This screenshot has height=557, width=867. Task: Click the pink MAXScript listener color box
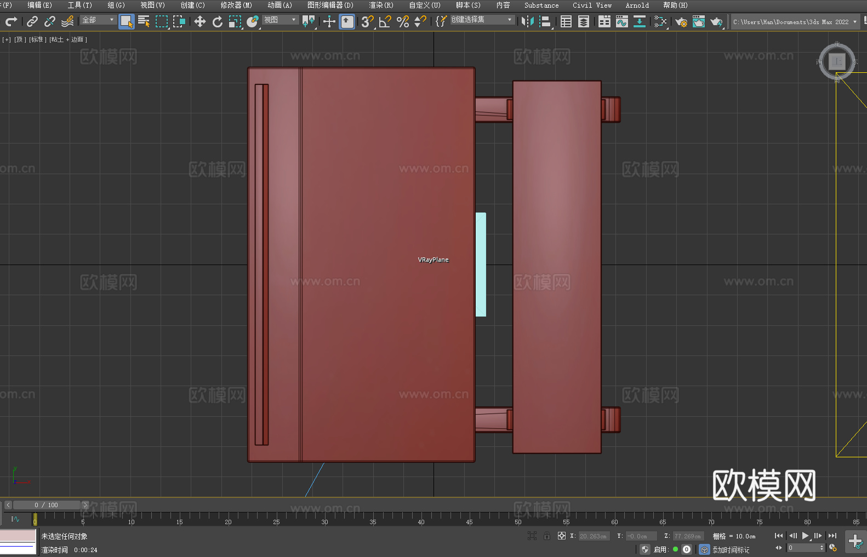18,536
